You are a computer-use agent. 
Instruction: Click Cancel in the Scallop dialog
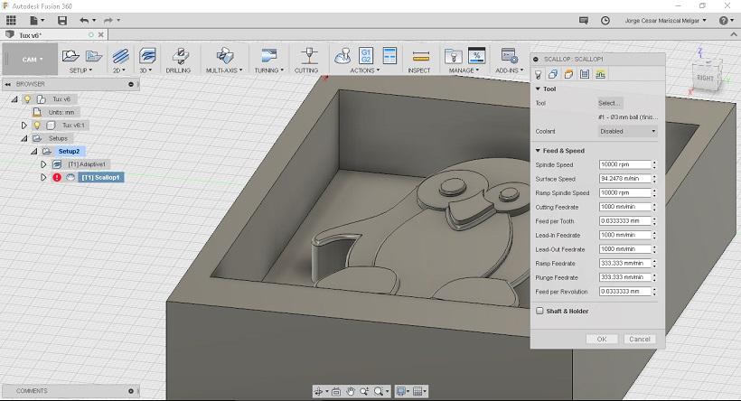[x=640, y=339]
